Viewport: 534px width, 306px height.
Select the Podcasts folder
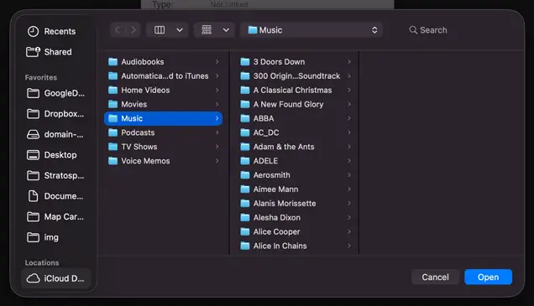(x=163, y=132)
